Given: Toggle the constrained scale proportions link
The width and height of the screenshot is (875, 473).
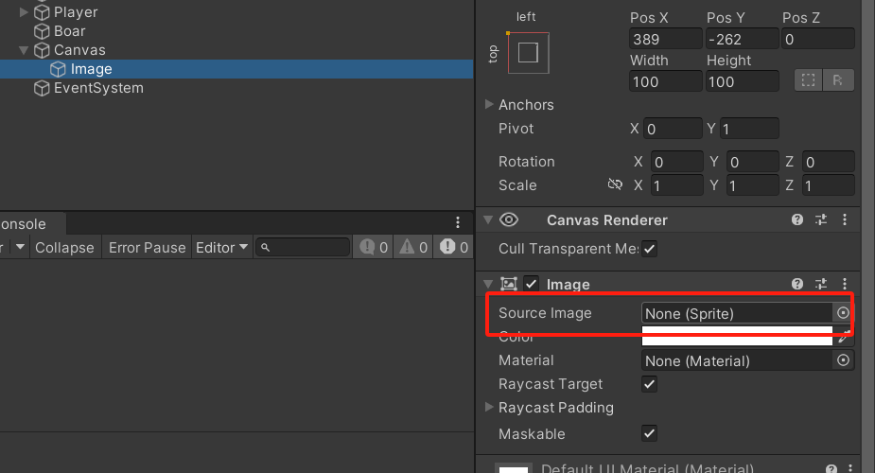Looking at the screenshot, I should click(616, 185).
